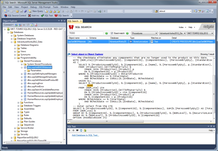Expand dbo.uspLogError stored procedure node

(22, 84)
